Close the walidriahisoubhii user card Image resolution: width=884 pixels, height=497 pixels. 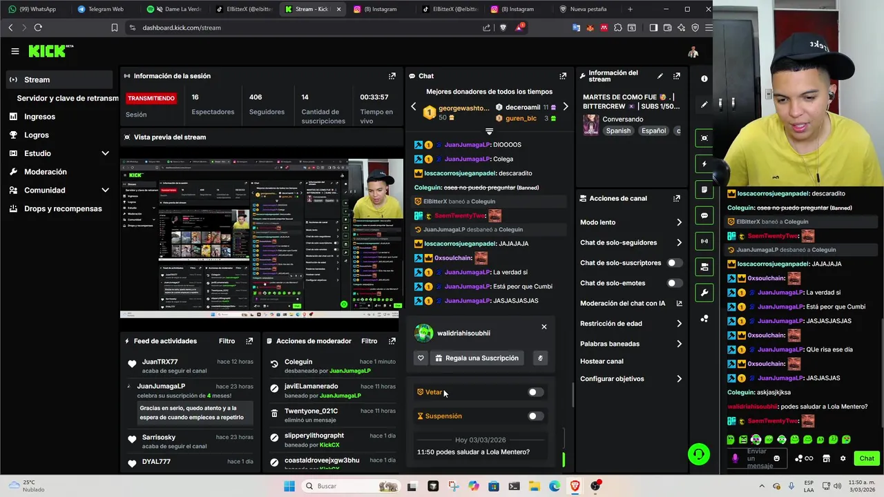[x=544, y=327]
